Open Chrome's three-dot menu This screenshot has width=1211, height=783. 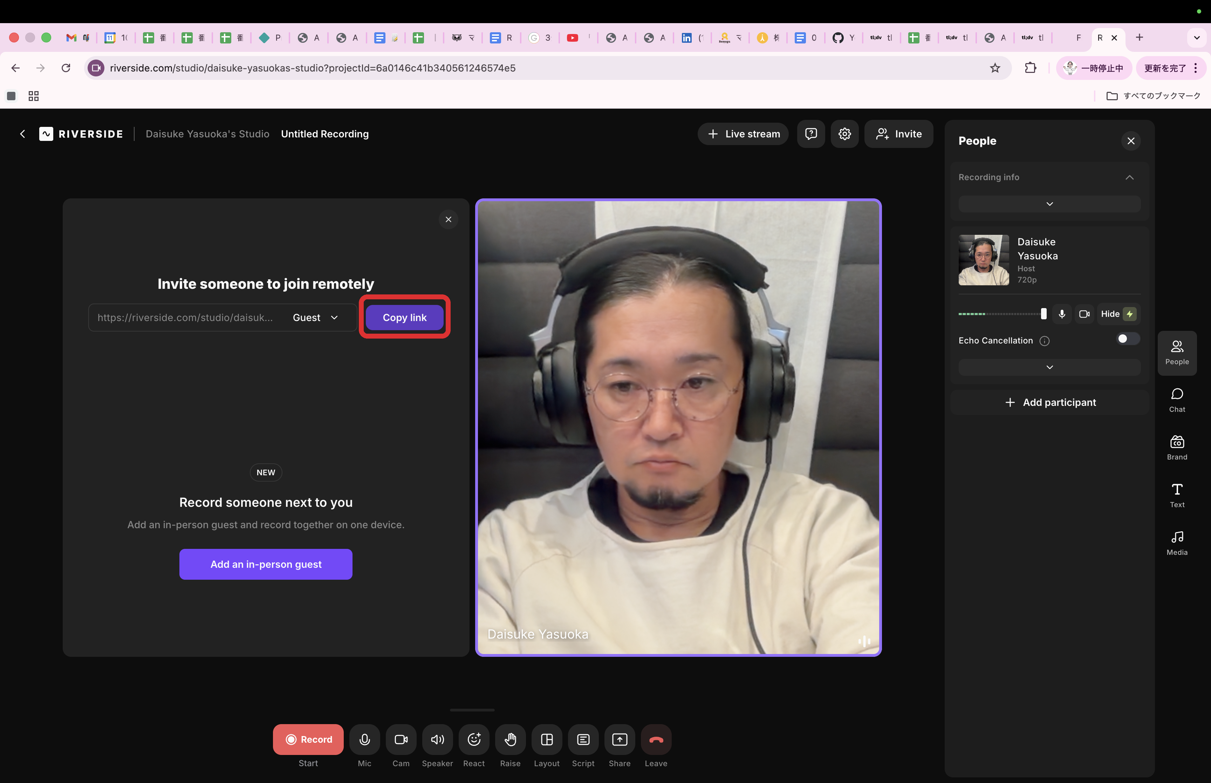[1196, 68]
